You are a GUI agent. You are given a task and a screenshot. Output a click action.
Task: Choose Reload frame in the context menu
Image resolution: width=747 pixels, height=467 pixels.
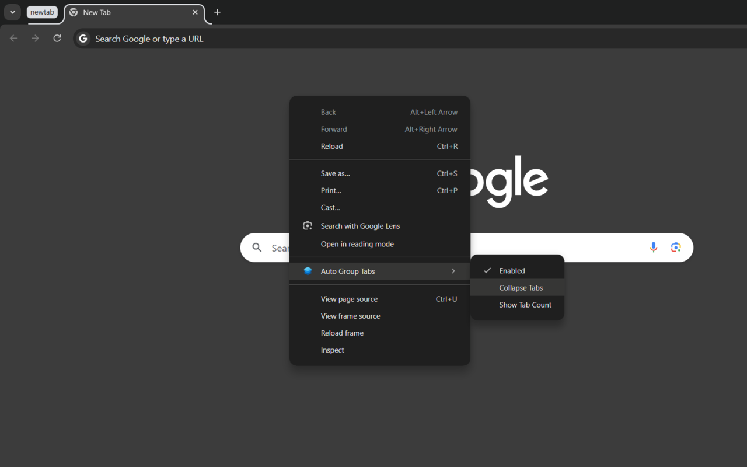(380, 333)
